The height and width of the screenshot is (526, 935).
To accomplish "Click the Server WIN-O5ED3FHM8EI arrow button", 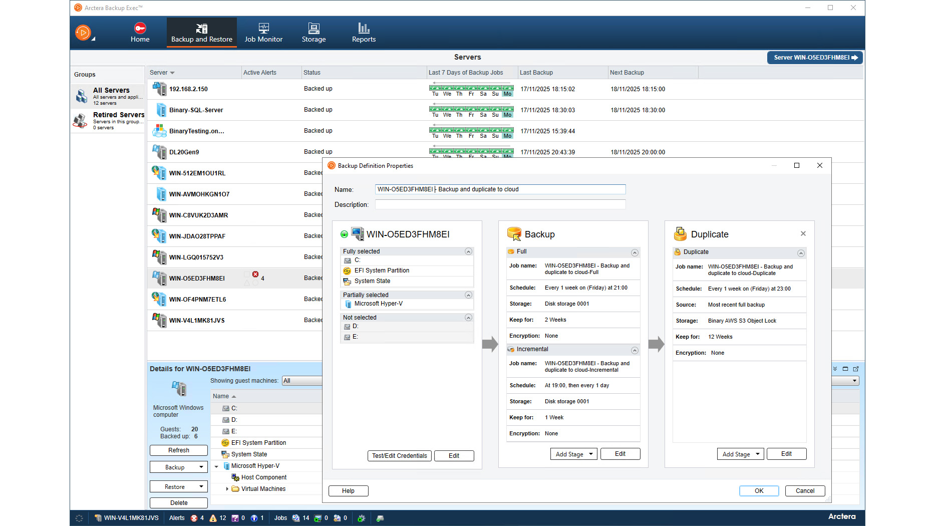I will (814, 57).
